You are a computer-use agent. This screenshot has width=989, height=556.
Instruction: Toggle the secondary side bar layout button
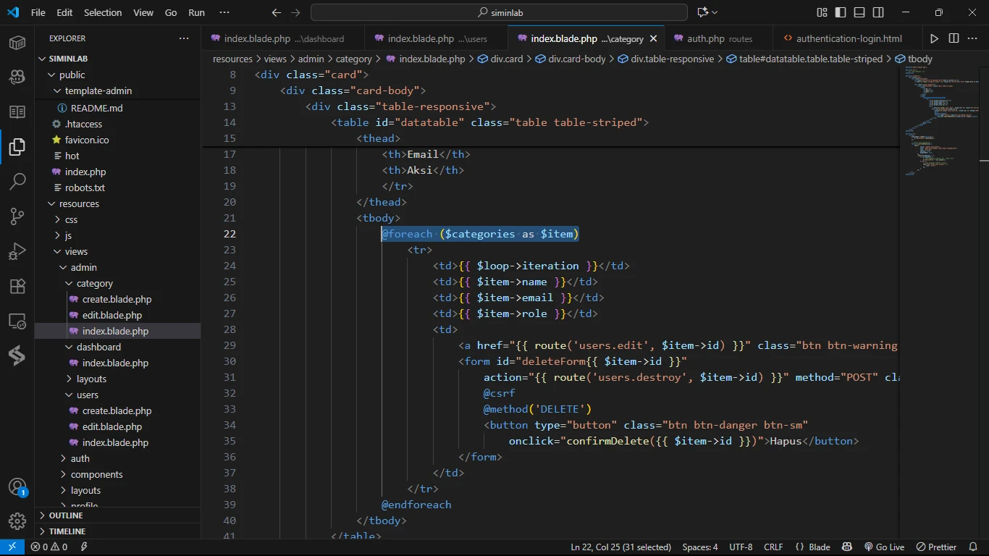point(878,12)
